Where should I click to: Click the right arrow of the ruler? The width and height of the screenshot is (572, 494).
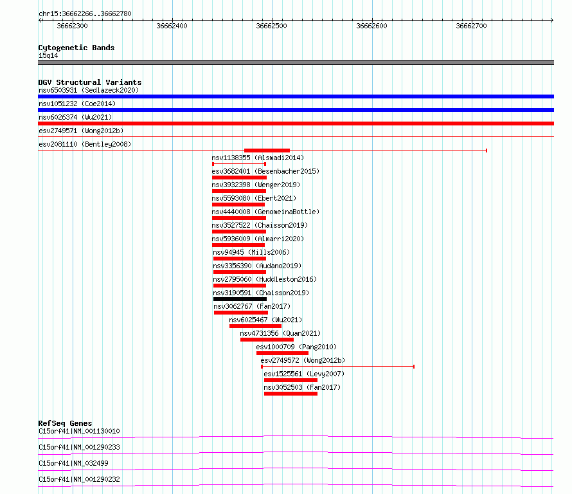(x=552, y=21)
